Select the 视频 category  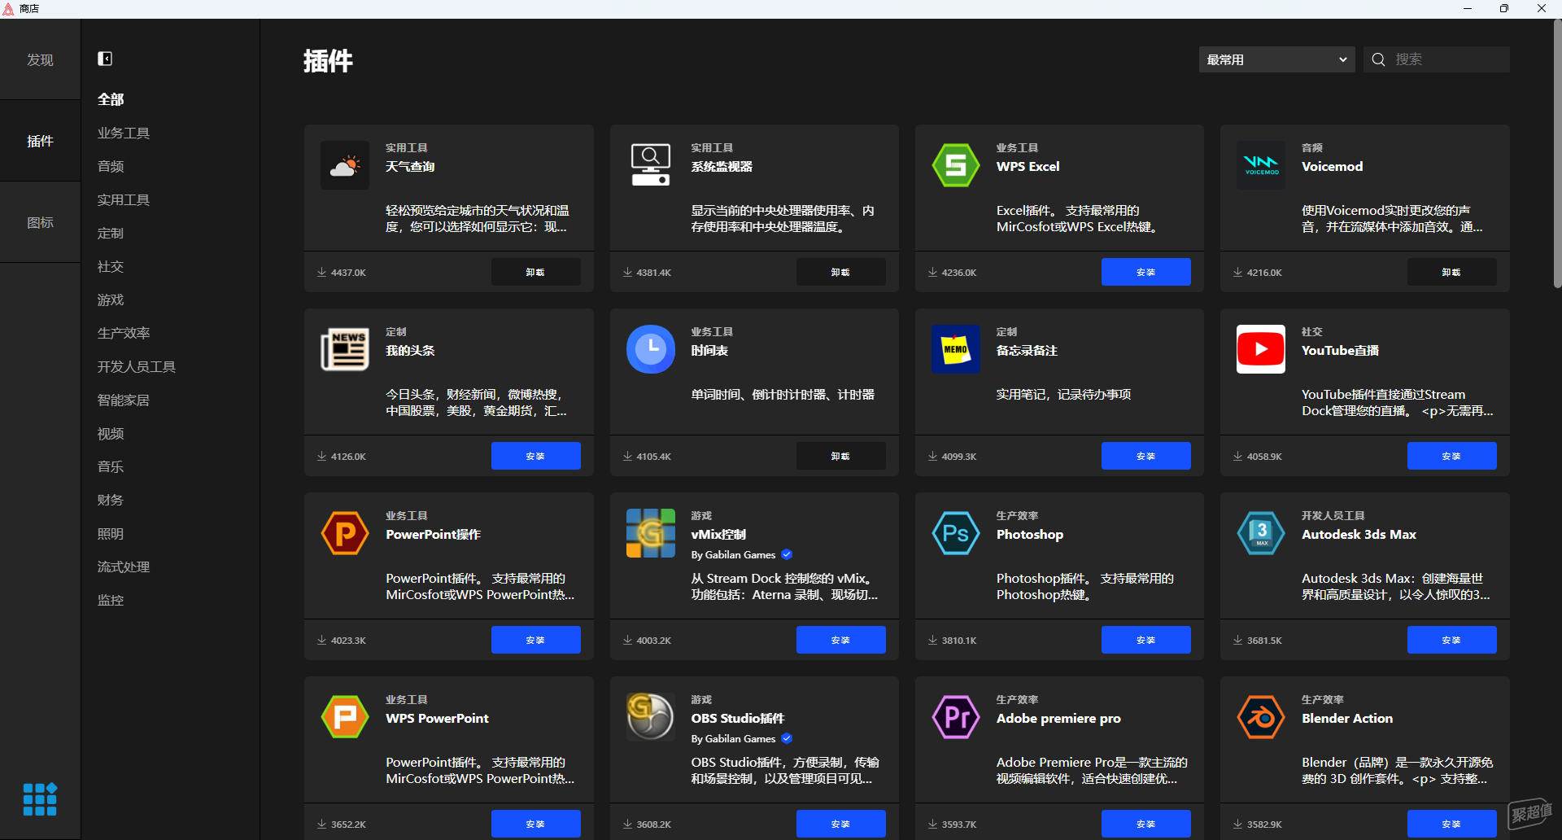pyautogui.click(x=111, y=433)
